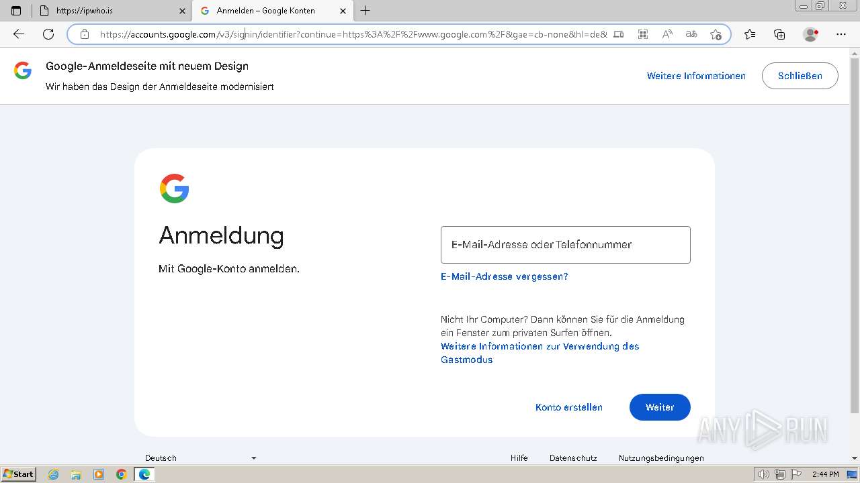Click Konto erstellen button

pyautogui.click(x=568, y=407)
